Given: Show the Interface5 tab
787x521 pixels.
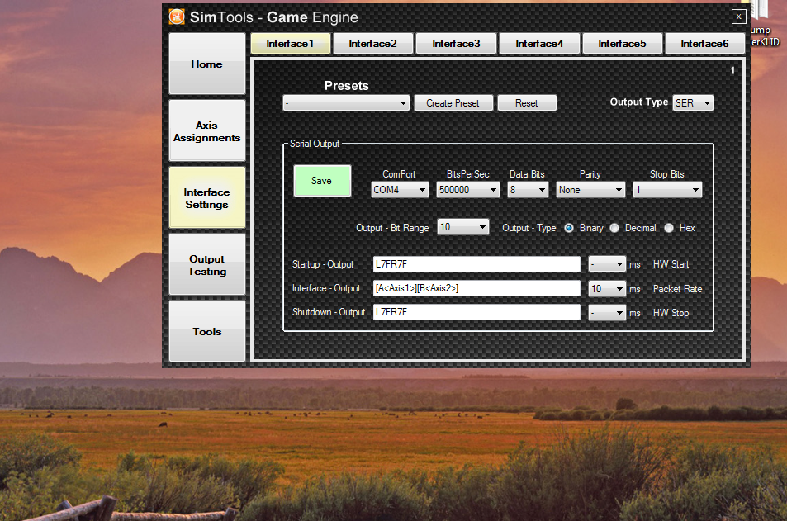Looking at the screenshot, I should (x=623, y=44).
